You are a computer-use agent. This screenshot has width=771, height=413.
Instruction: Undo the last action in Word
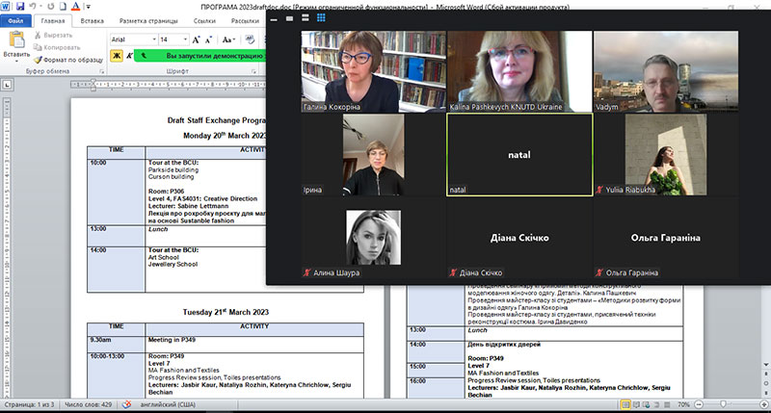33,7
